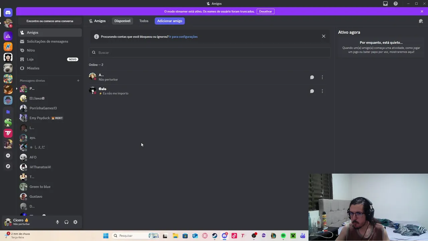
Task: Dismiss the blocked accounts notice
Action: tap(323, 36)
